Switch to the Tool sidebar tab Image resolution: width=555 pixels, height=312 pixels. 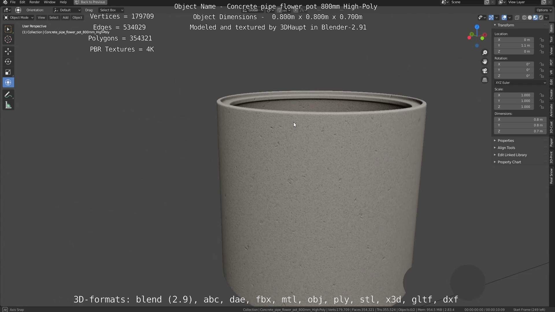pyautogui.click(x=552, y=40)
